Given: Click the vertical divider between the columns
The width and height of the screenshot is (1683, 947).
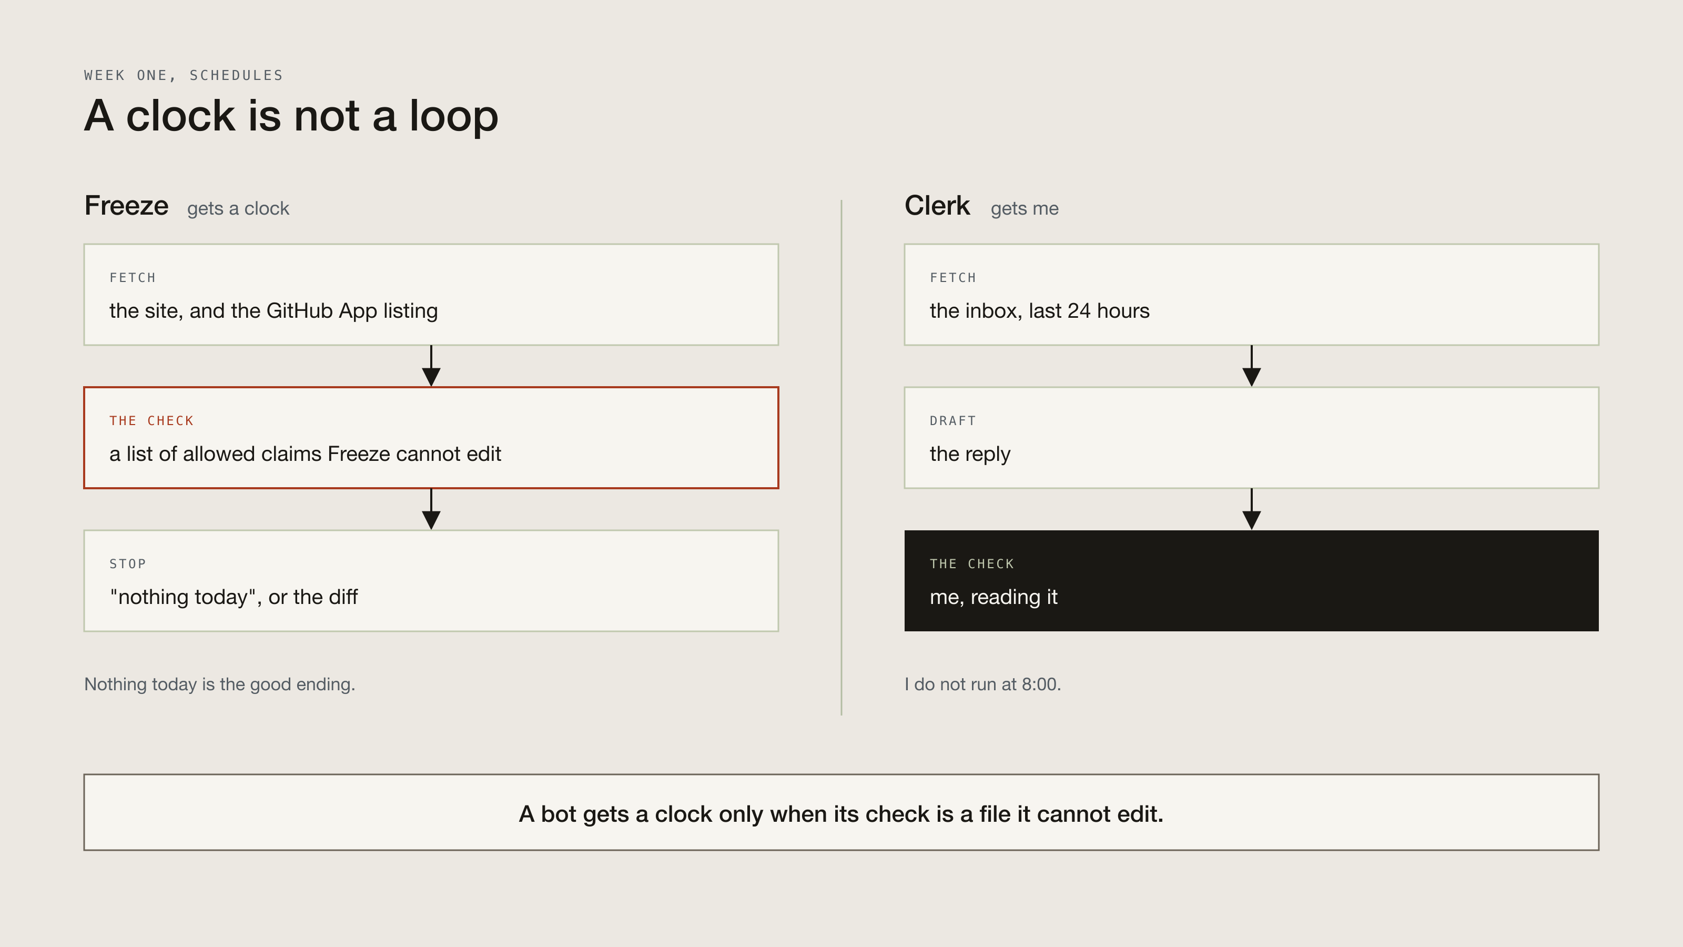Looking at the screenshot, I should pyautogui.click(x=841, y=458).
